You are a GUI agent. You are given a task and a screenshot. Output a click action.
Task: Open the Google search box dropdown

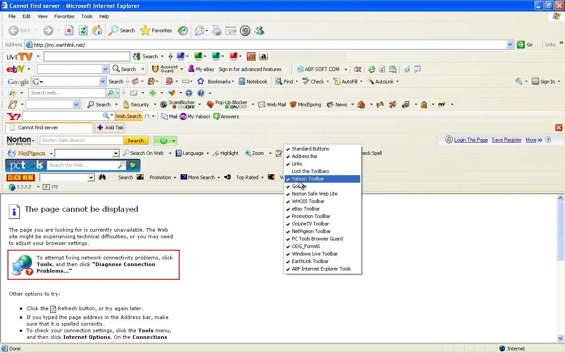tap(103, 81)
